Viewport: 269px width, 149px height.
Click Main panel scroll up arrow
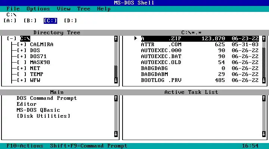(116, 98)
